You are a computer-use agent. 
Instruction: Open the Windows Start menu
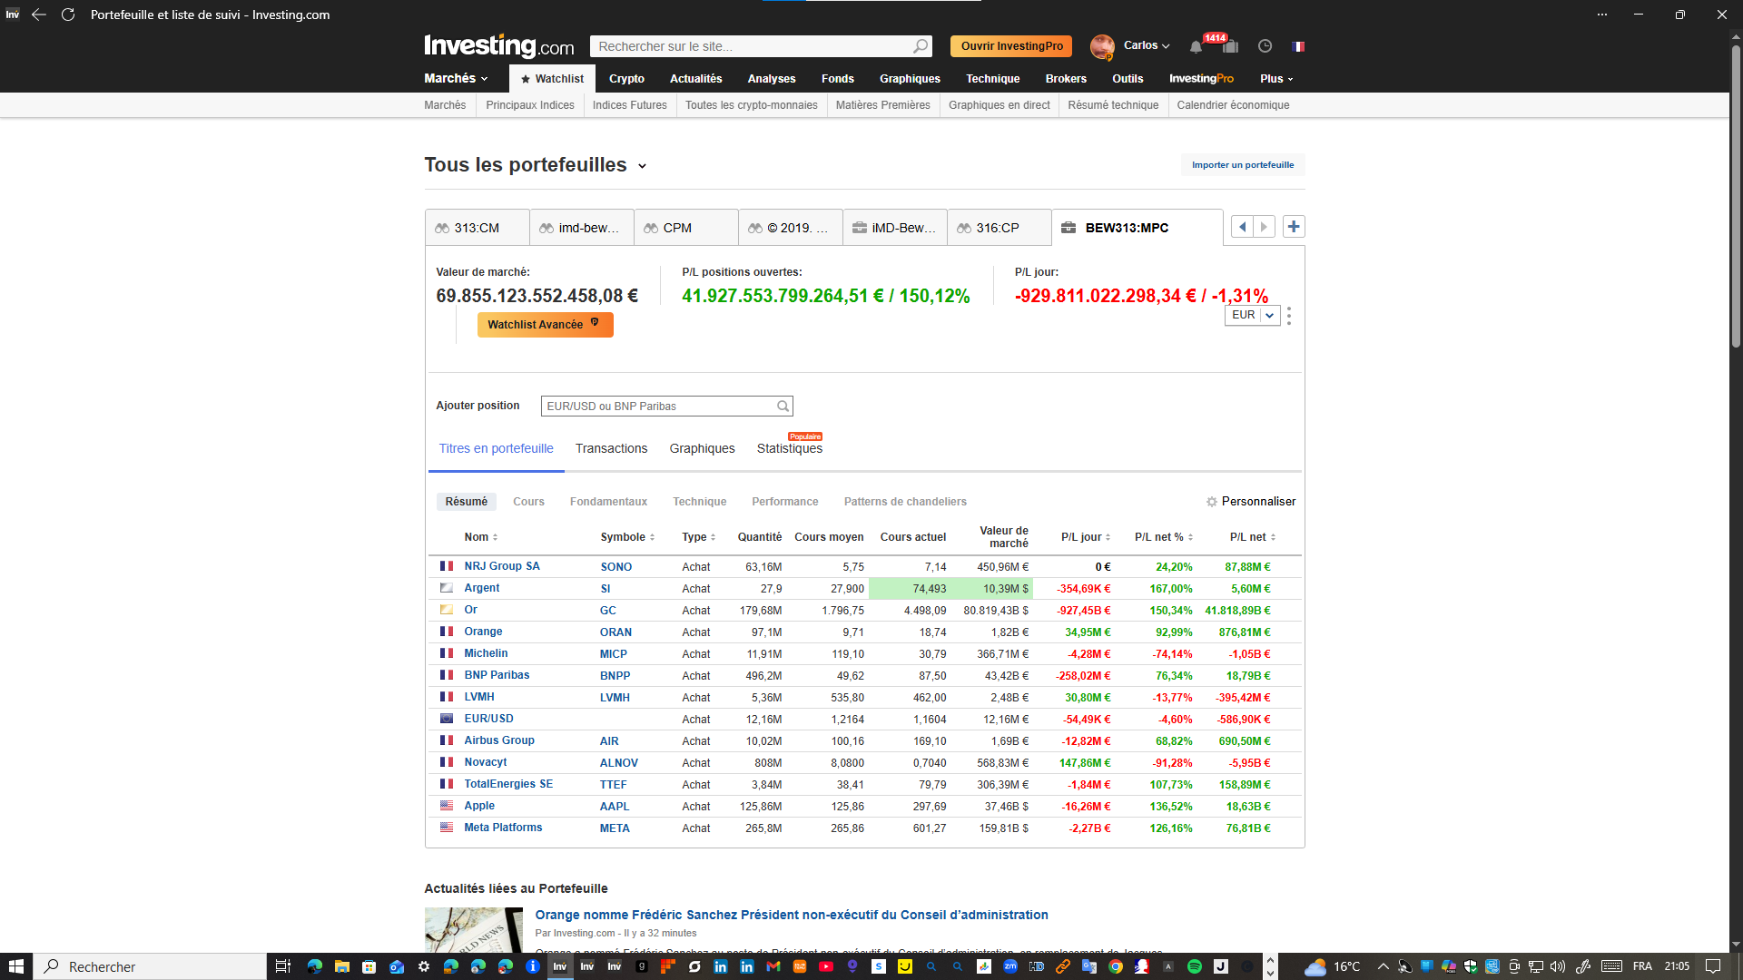16,966
